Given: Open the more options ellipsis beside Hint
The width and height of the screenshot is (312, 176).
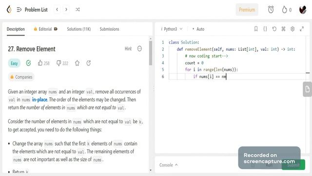Looking at the screenshot, I should coord(139,49).
